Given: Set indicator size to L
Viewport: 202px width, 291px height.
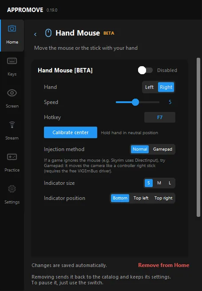Looking at the screenshot, I should (170, 183).
